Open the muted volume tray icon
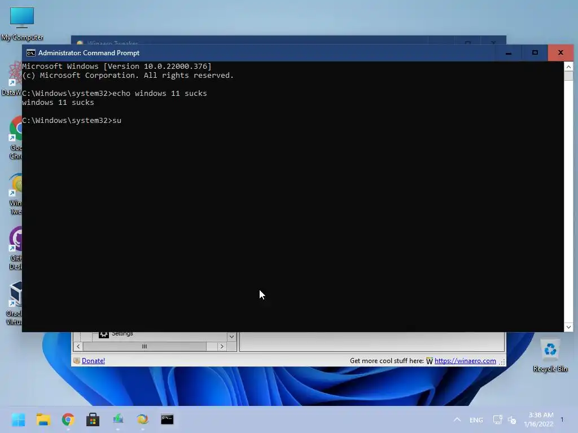Image resolution: width=578 pixels, height=433 pixels. [512, 419]
